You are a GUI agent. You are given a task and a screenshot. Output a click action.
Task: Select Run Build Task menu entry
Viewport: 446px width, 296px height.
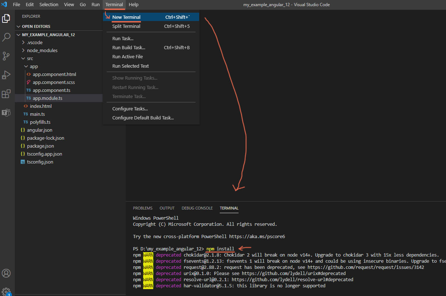(129, 47)
